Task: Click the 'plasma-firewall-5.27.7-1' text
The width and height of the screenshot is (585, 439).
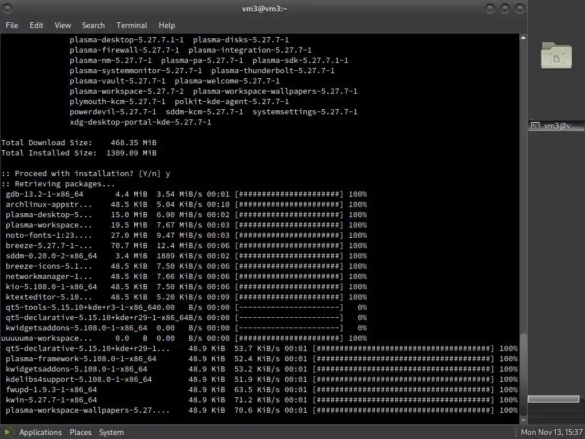Action: [x=124, y=50]
